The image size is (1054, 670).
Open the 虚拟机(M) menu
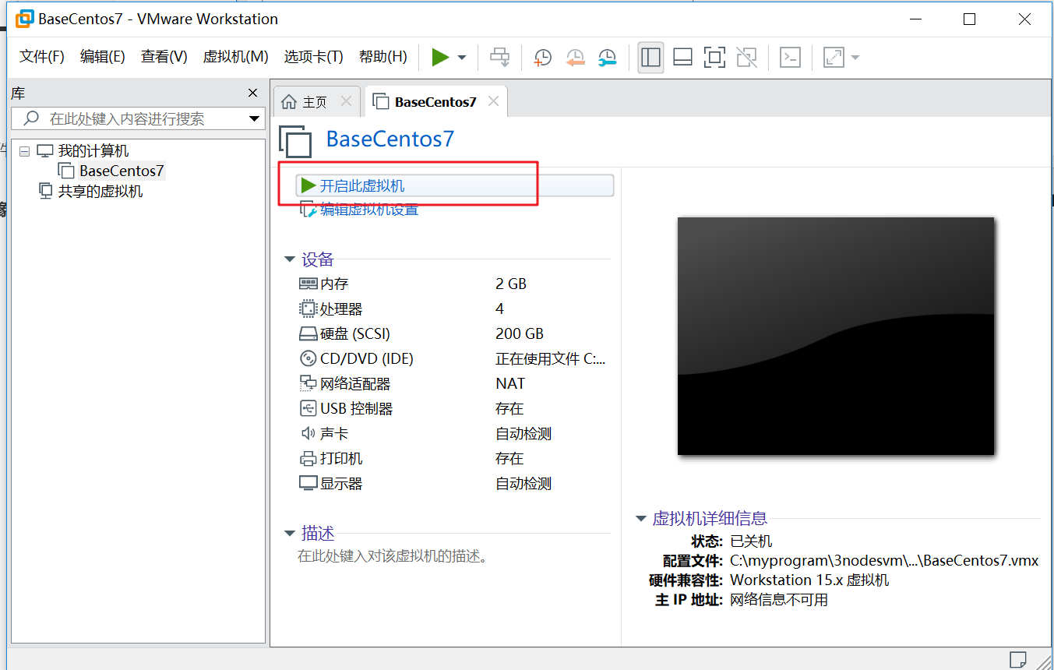click(x=235, y=57)
